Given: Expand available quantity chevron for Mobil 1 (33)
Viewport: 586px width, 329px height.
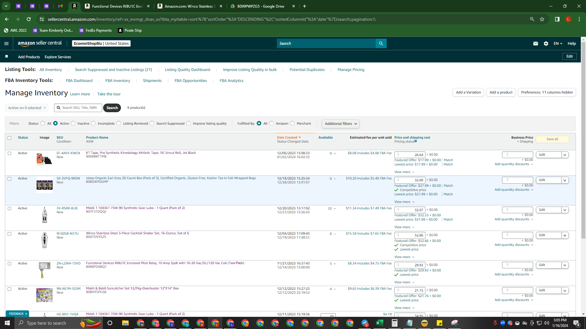Looking at the screenshot, I should pos(335,209).
